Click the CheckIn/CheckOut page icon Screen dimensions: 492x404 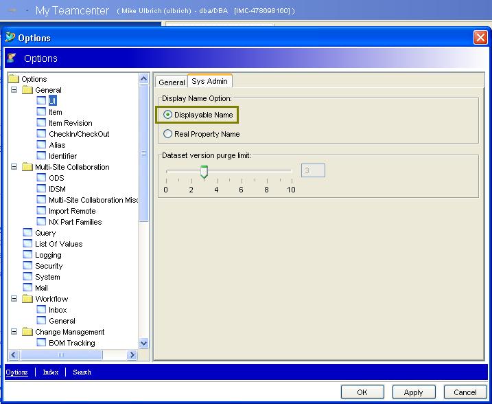pos(41,133)
